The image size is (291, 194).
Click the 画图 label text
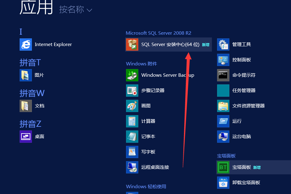pos(146,106)
